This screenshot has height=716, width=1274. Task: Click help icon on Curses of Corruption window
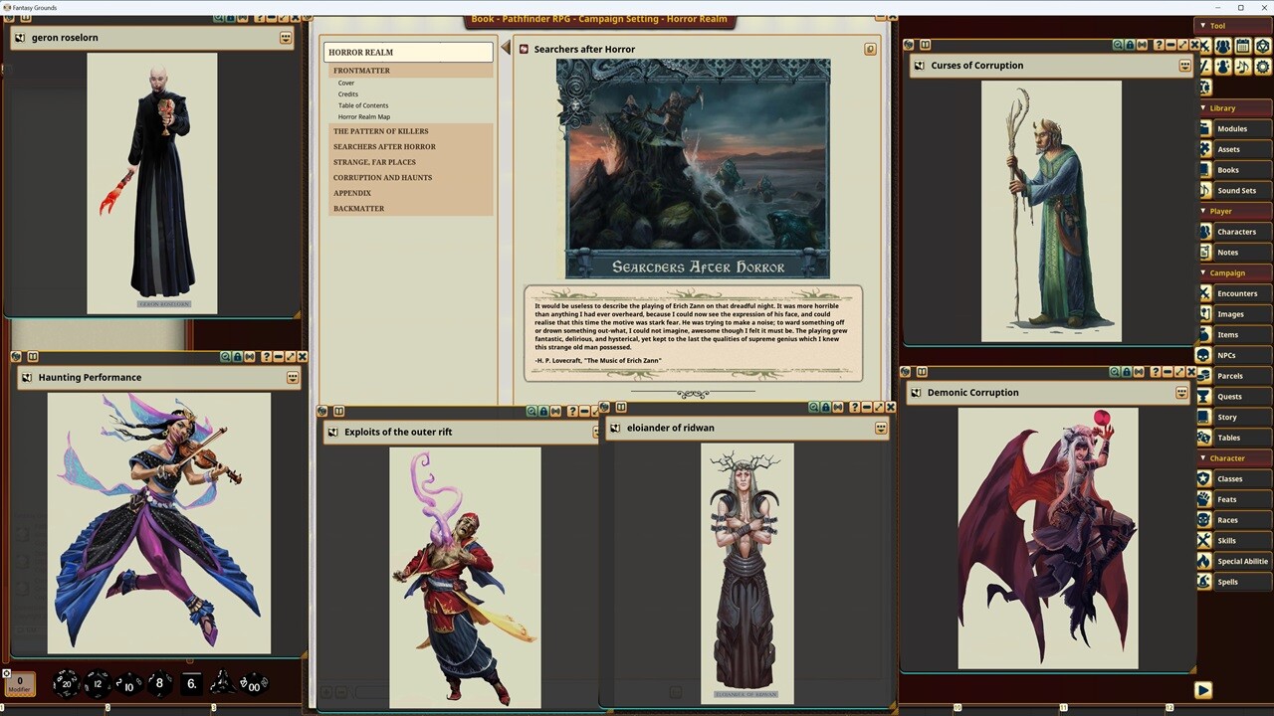[x=1158, y=45]
